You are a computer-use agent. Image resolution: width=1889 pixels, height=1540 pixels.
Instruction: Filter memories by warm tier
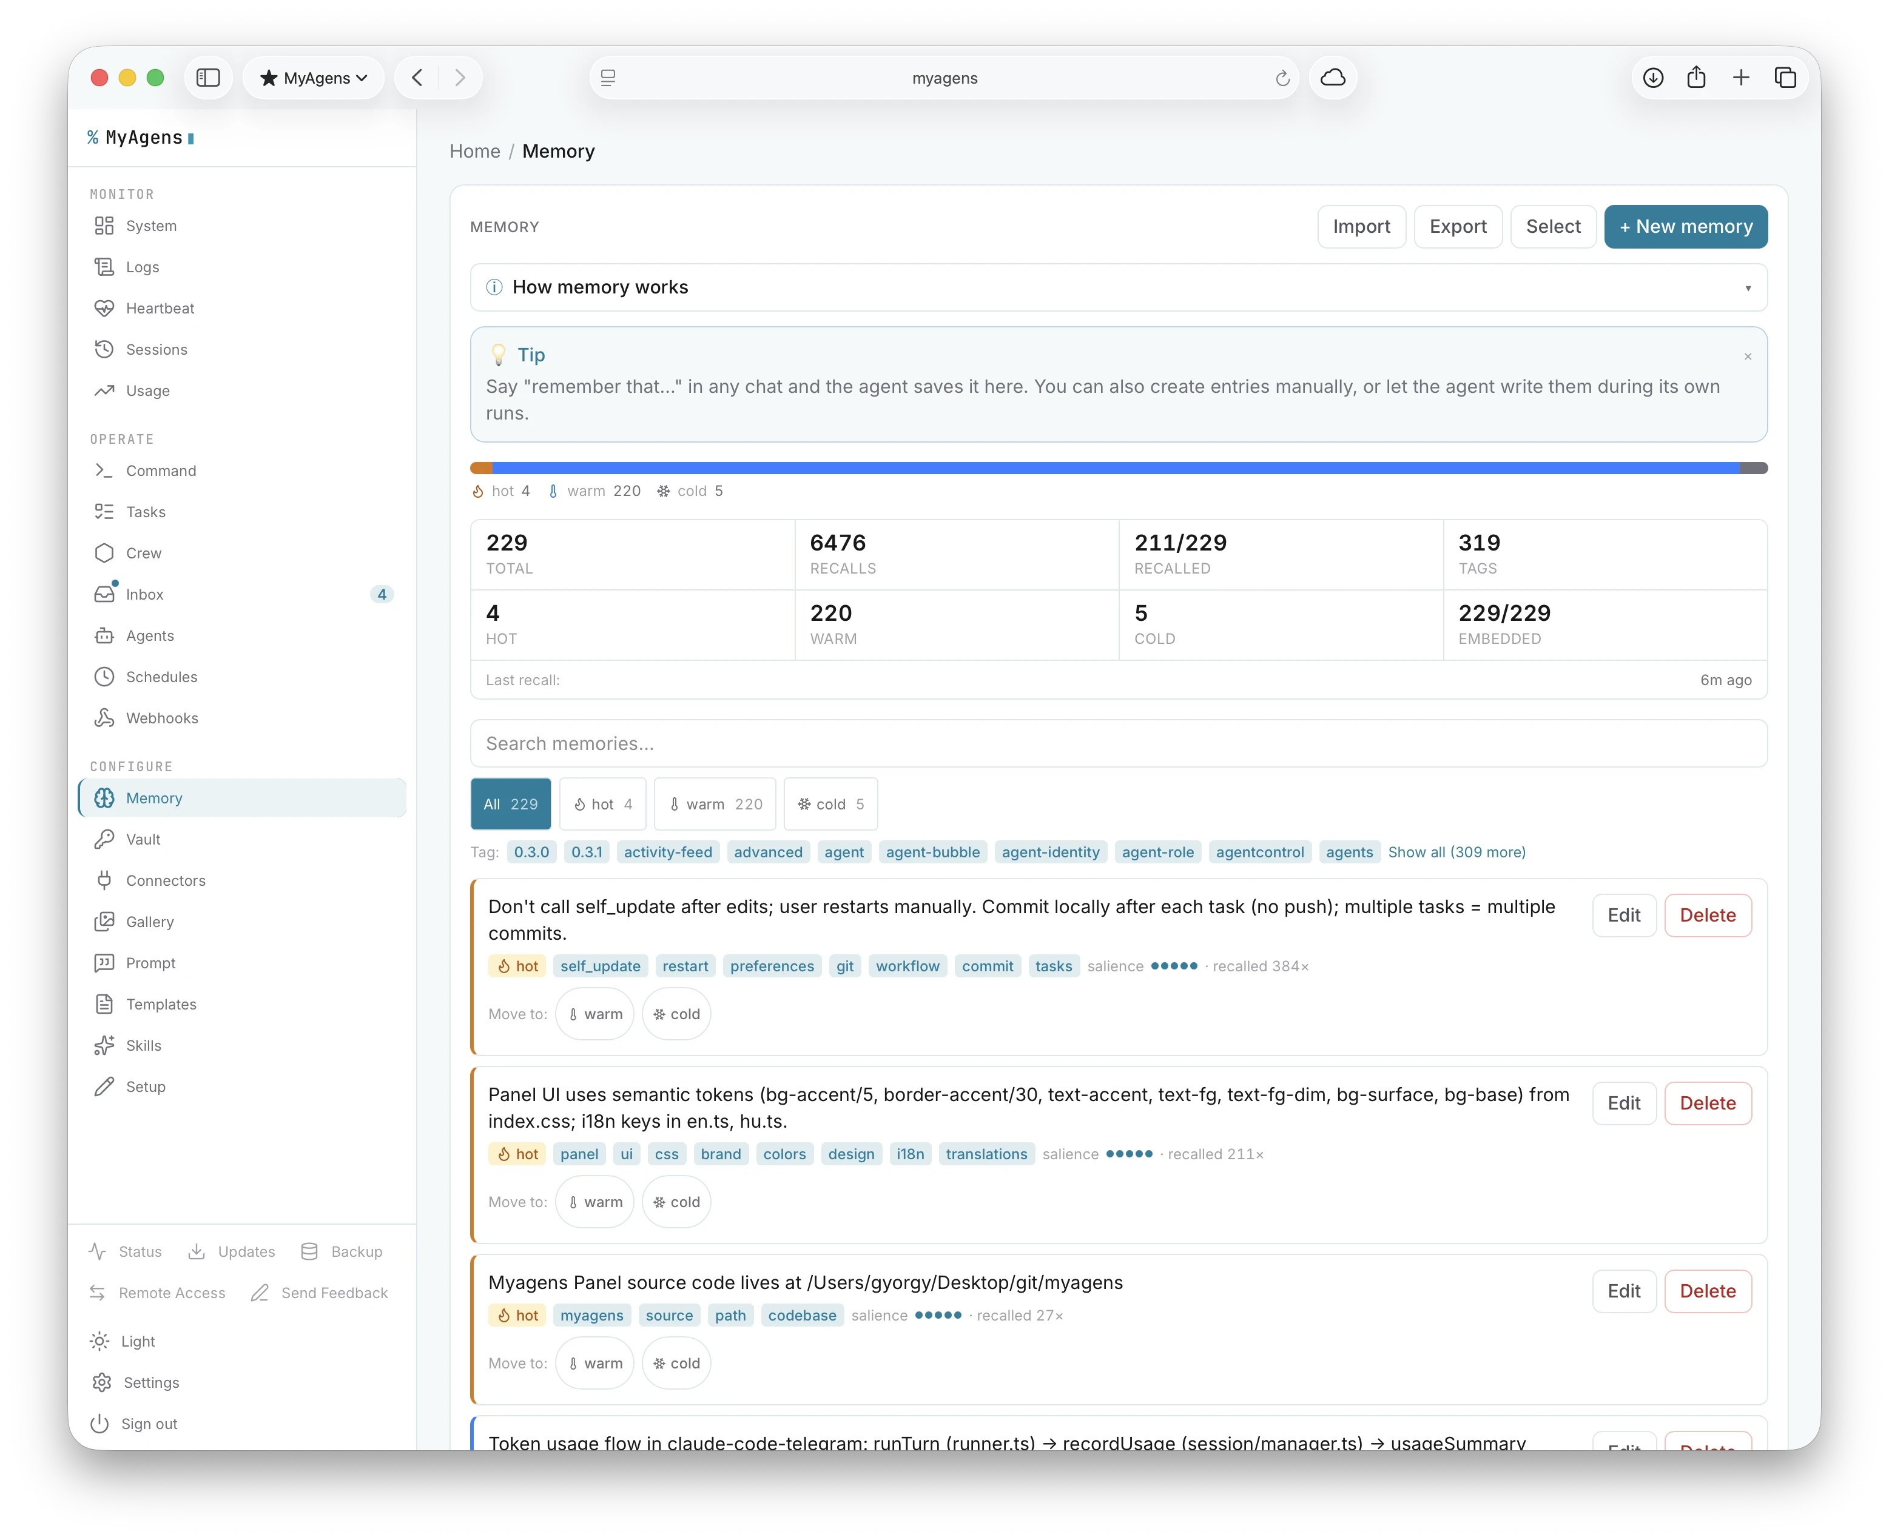tap(715, 804)
